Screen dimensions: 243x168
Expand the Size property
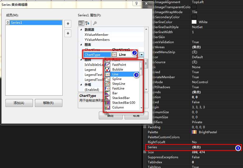[x=145, y=152]
